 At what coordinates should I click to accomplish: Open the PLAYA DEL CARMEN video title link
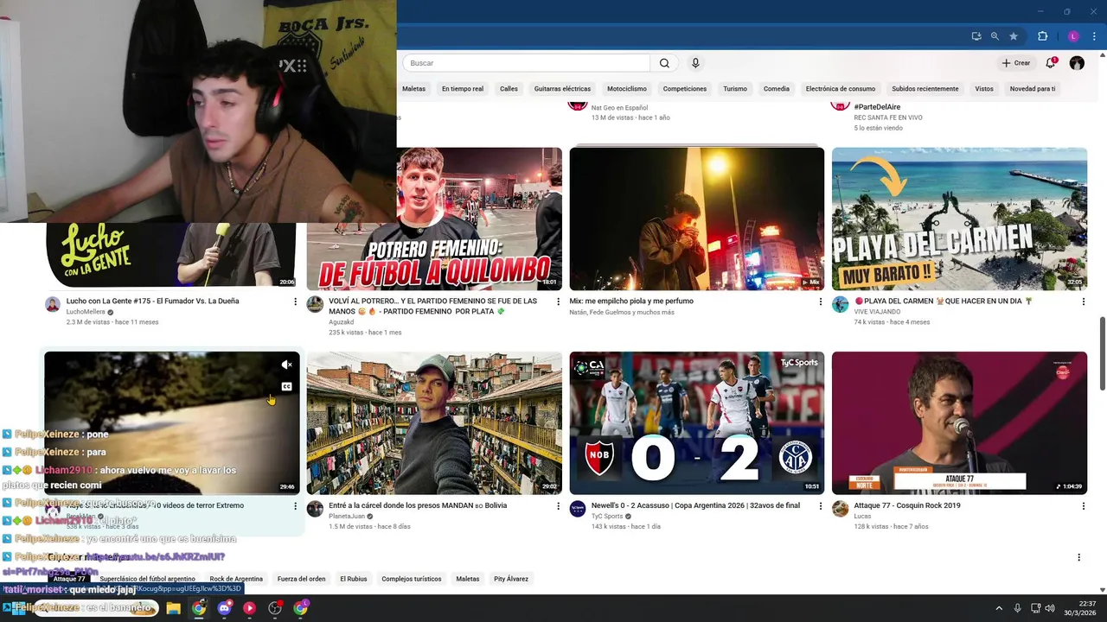[x=943, y=301]
